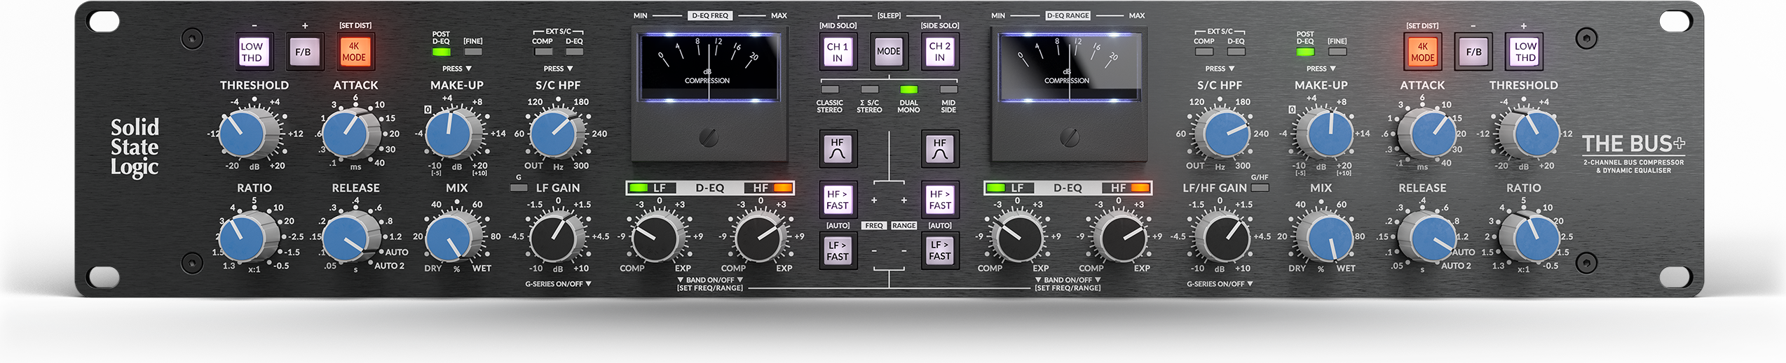1786x363 pixels.
Task: Click the left compression VU meter
Action: [x=708, y=66]
